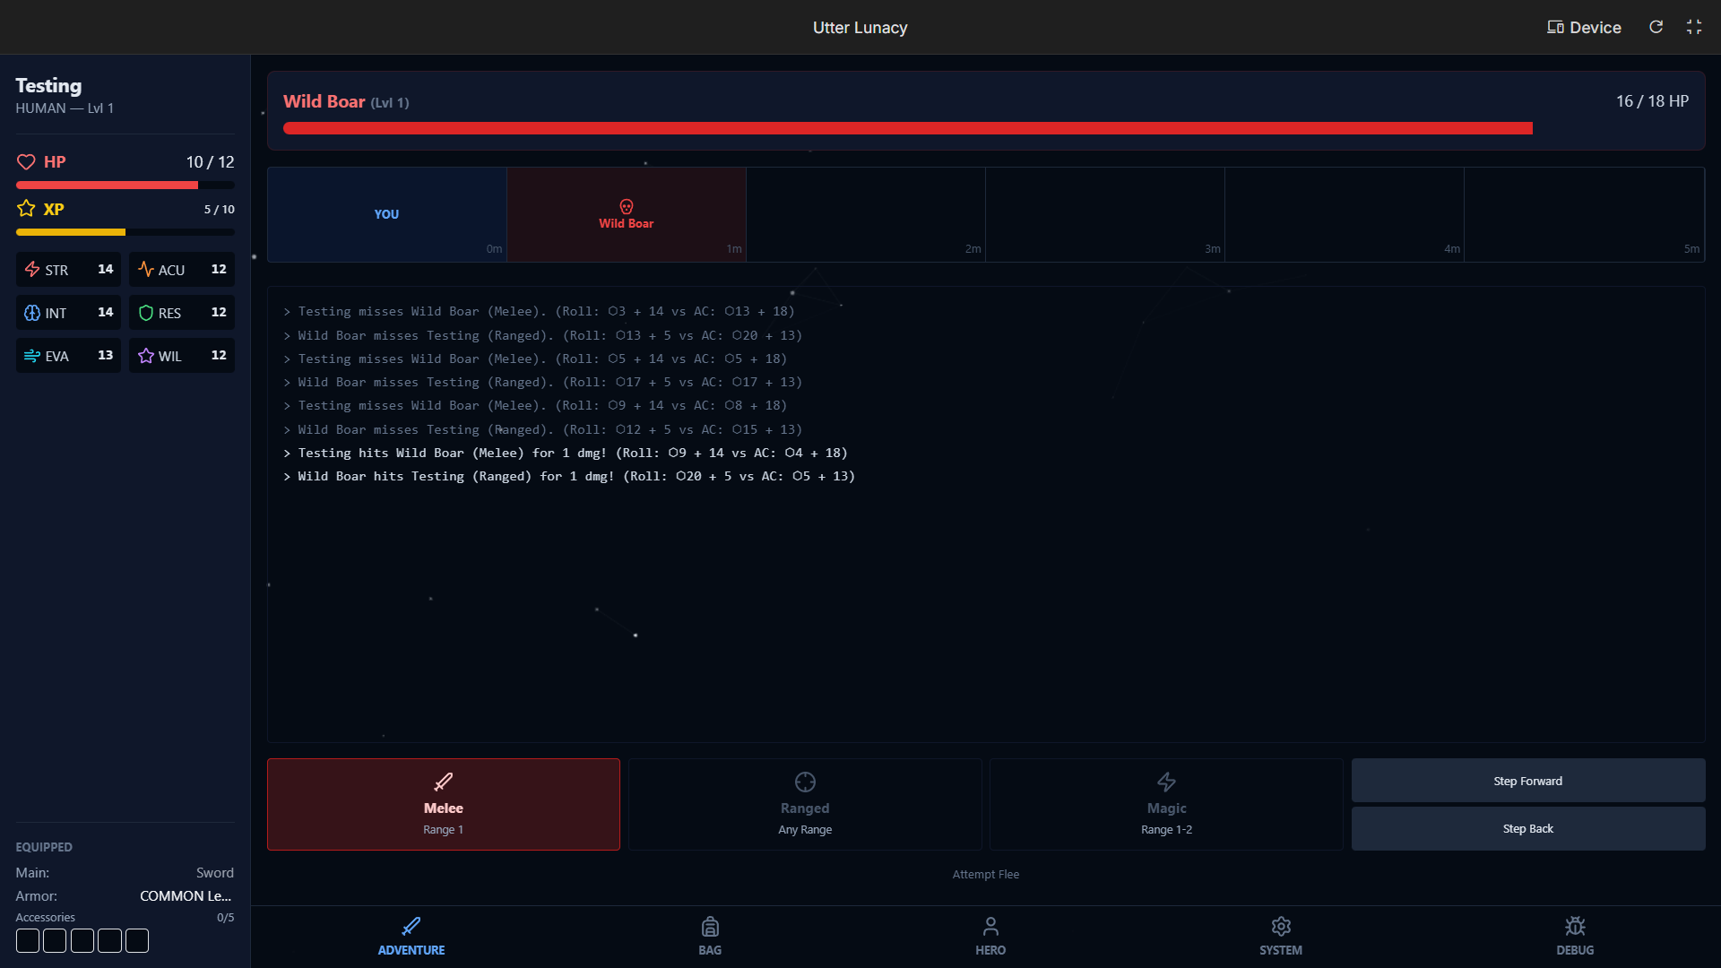Go to the System tab

[1280, 936]
